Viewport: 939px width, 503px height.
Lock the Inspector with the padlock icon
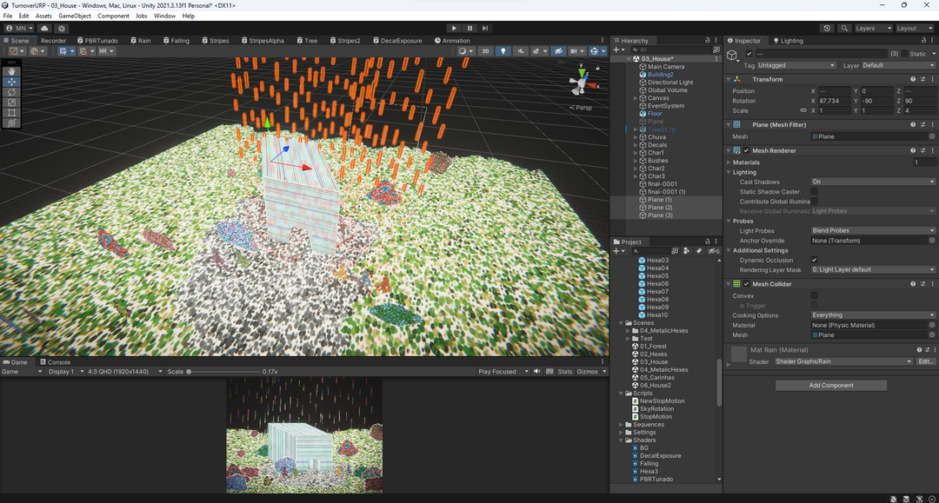click(922, 41)
